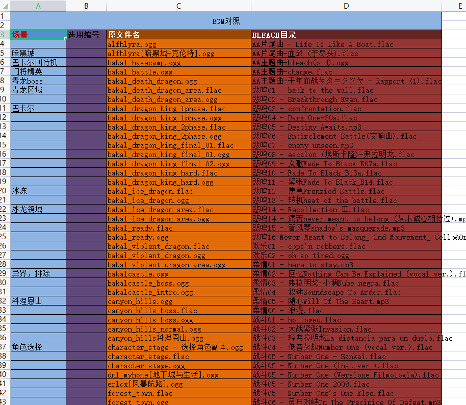Click cell canyon_hills.ogg
This screenshot has width=466, height=405.
[178, 301]
